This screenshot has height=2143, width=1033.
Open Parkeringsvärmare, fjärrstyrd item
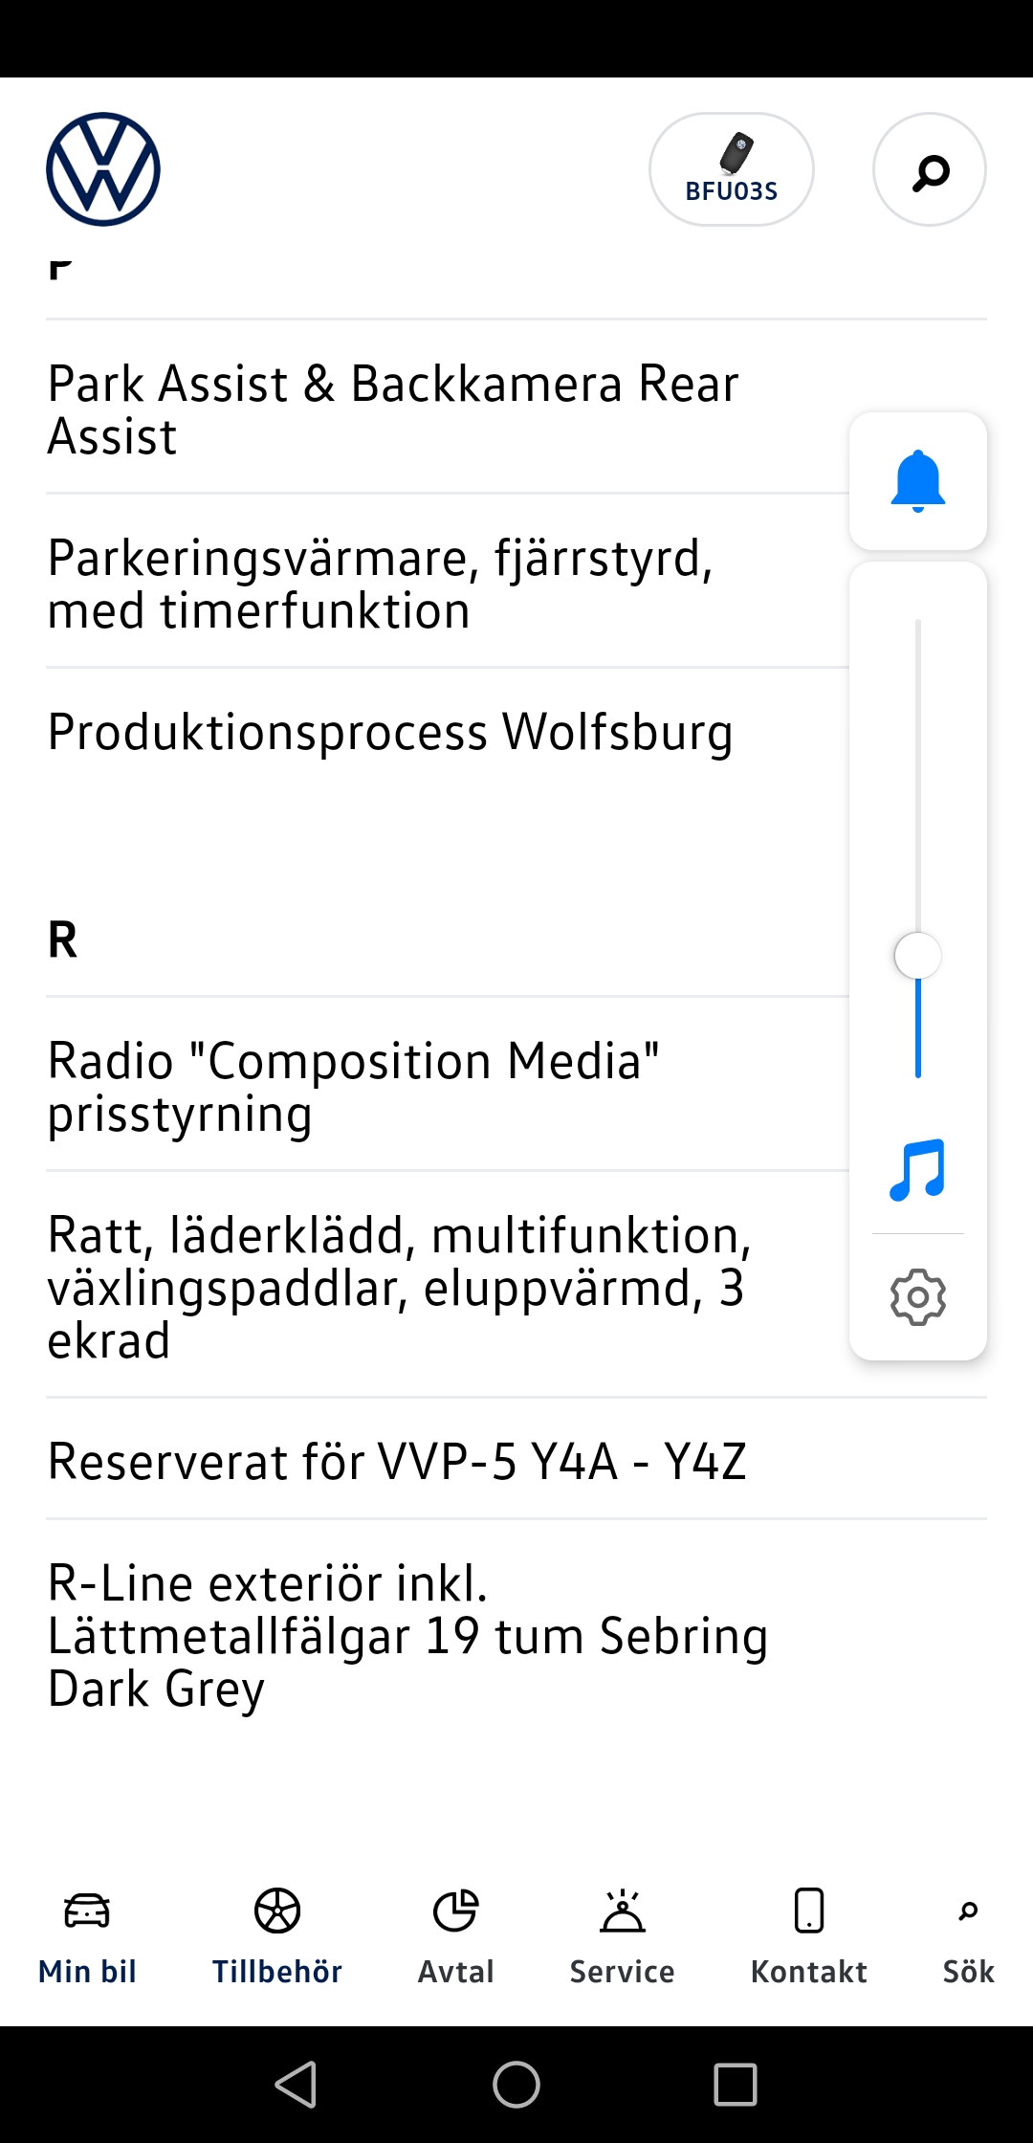pyautogui.click(x=381, y=584)
